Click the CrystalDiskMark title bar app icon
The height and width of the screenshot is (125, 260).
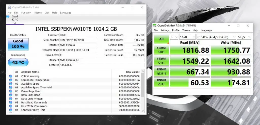(155, 26)
